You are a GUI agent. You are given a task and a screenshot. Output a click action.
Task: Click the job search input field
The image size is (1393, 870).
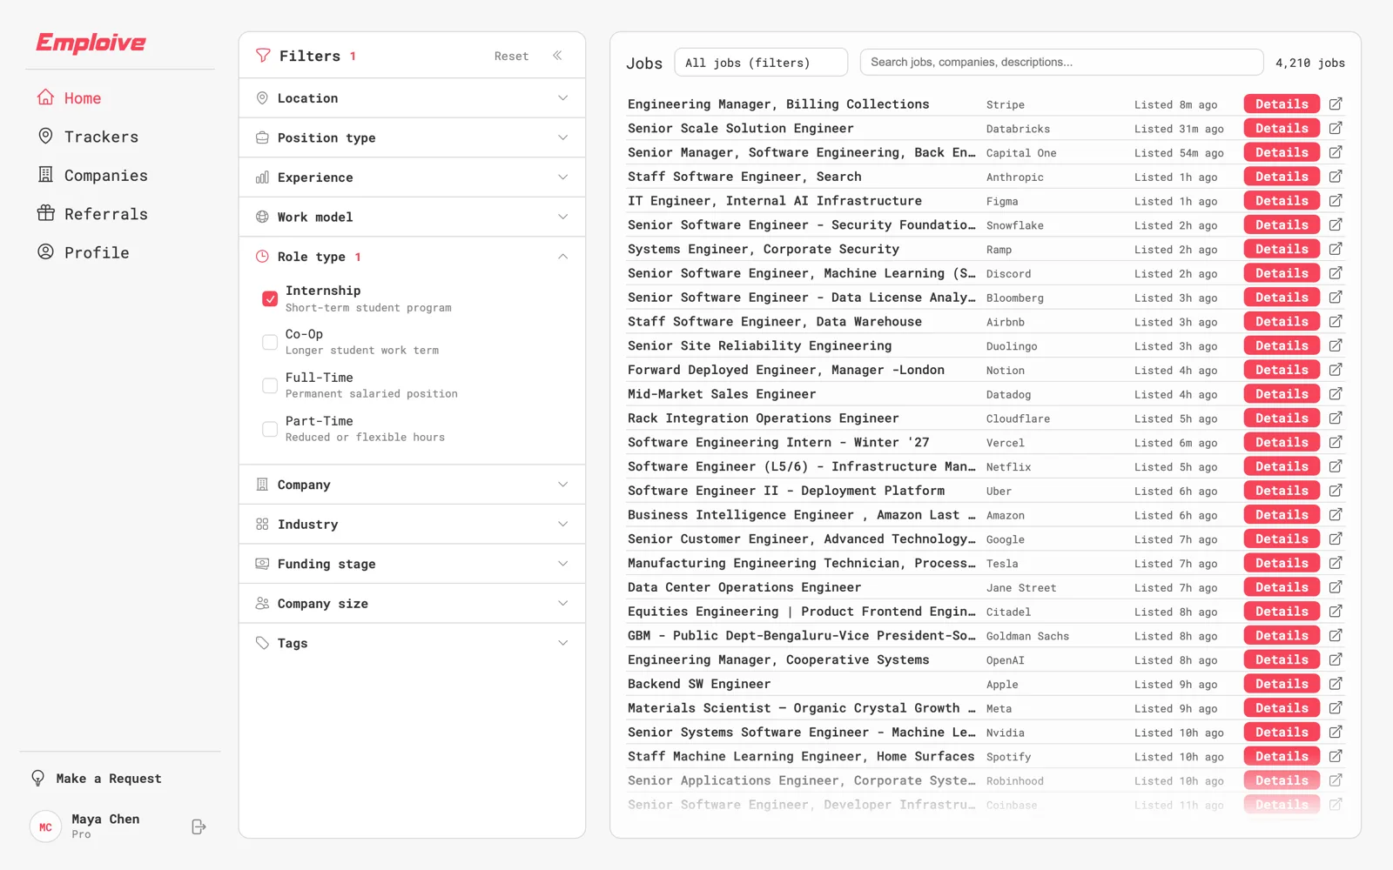1061,63
